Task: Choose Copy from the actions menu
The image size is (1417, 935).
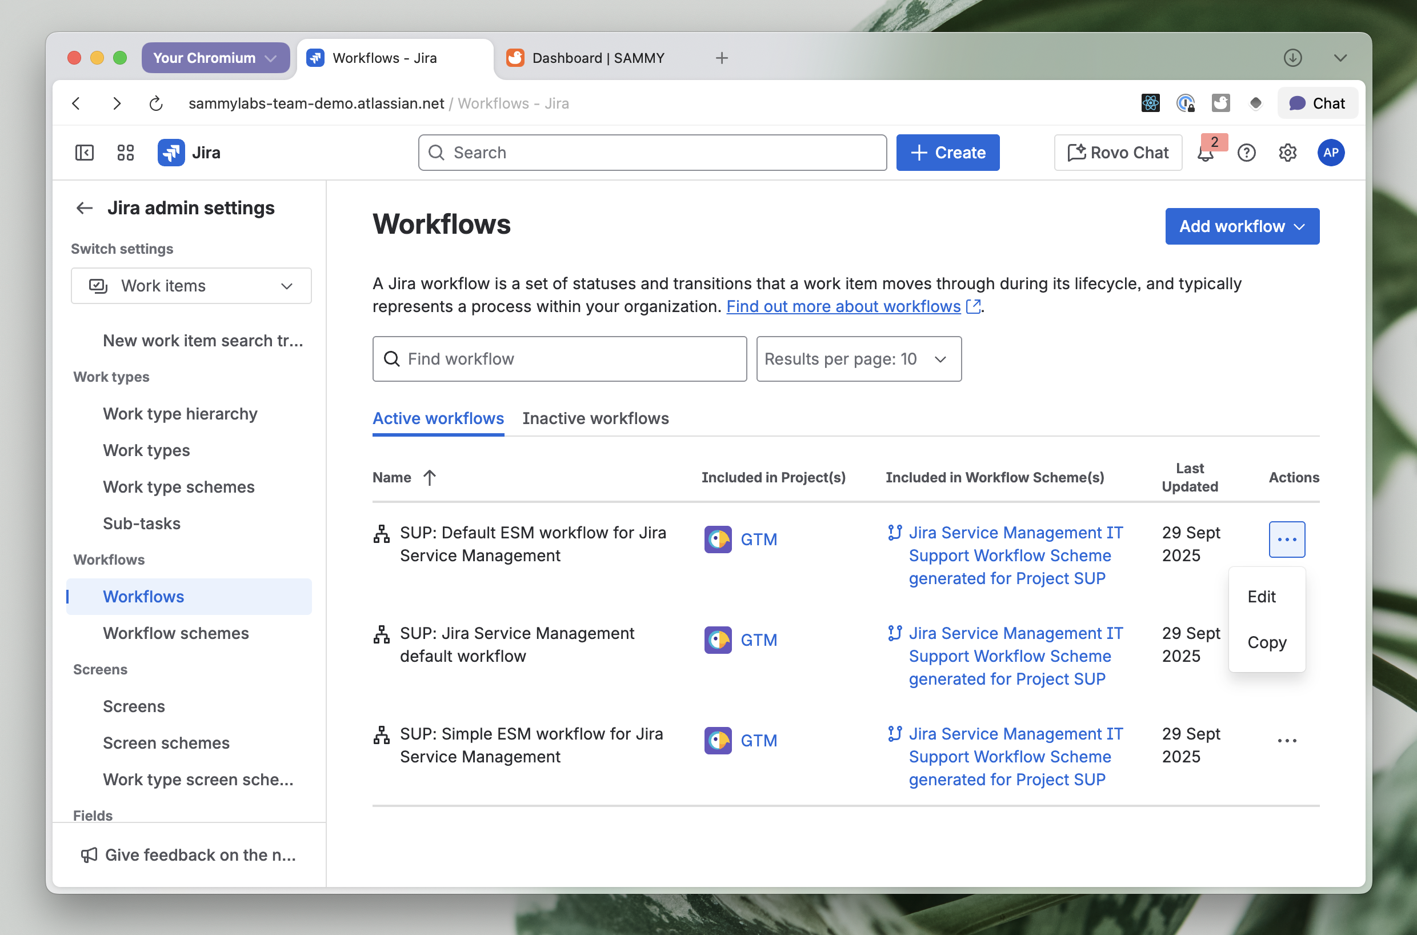Action: [1266, 643]
